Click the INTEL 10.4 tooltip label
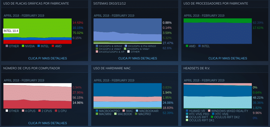Image resolution: width=270 pixels, height=127 pixels. (11, 31)
